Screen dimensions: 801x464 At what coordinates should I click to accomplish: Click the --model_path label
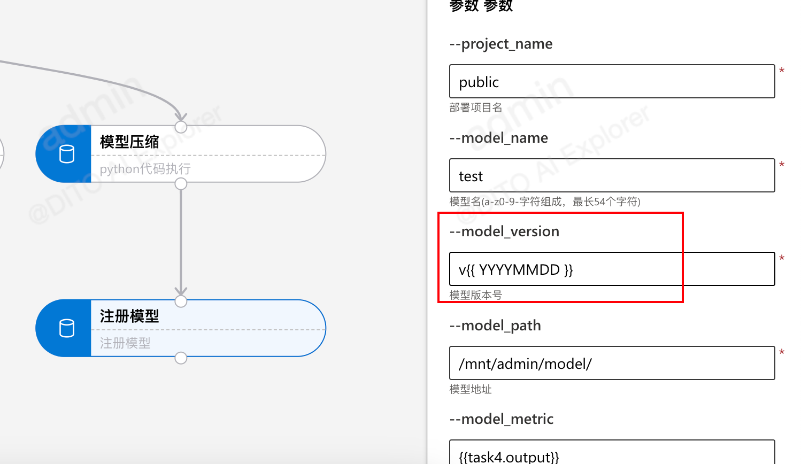tap(495, 326)
